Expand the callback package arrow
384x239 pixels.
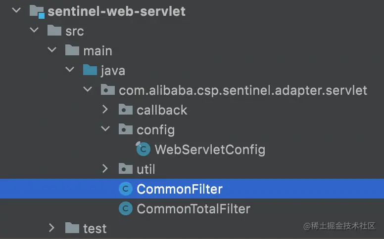pyautogui.click(x=105, y=110)
